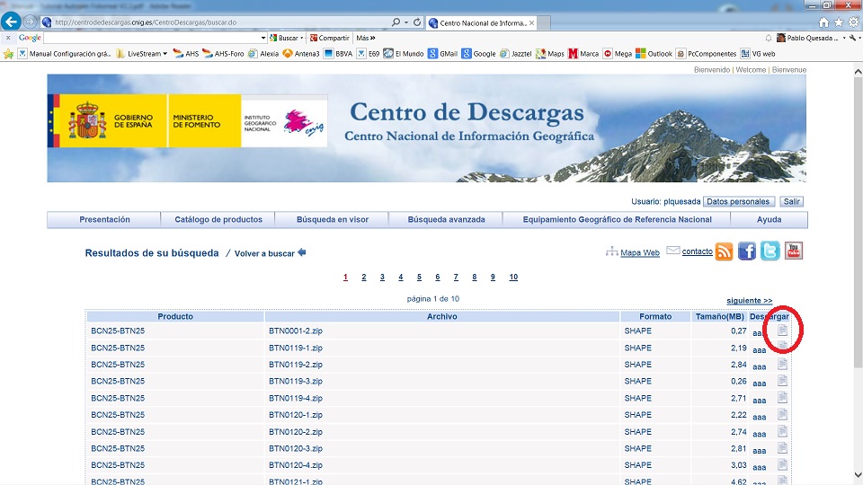Click the Salir logout button
The width and height of the screenshot is (863, 485).
pyautogui.click(x=791, y=201)
